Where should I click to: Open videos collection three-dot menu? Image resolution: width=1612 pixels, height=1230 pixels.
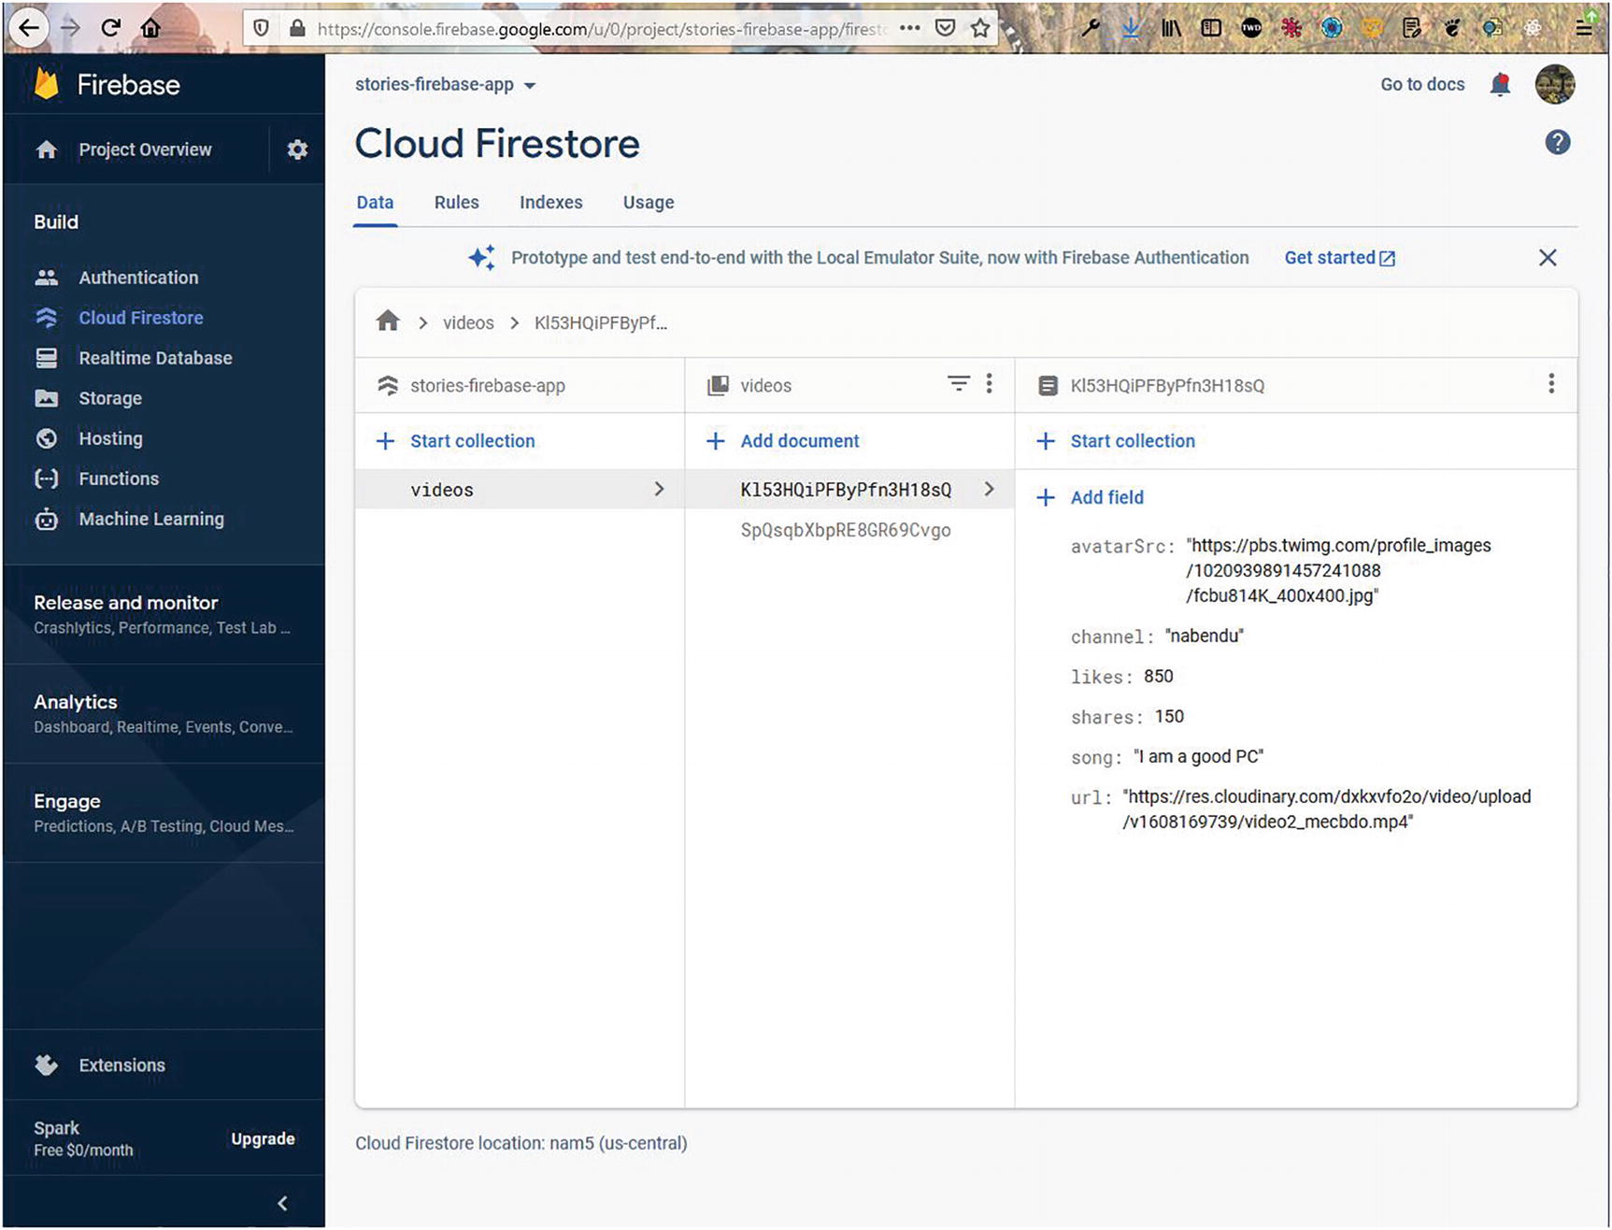point(989,384)
